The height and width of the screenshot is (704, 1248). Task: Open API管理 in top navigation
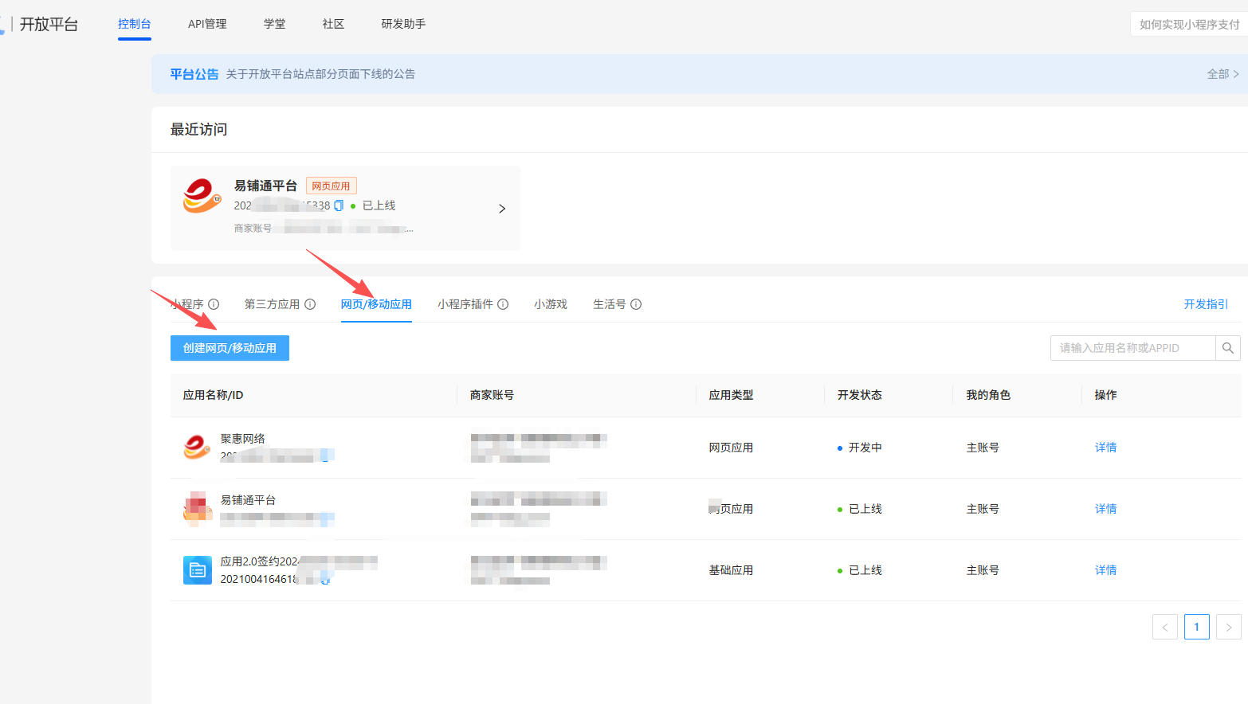207,24
